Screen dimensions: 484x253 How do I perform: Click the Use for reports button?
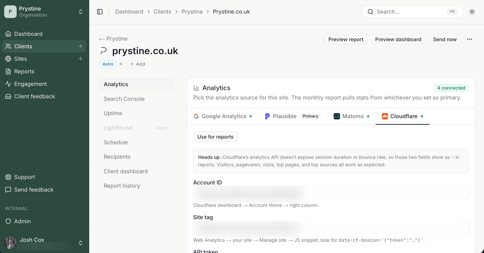pos(215,137)
